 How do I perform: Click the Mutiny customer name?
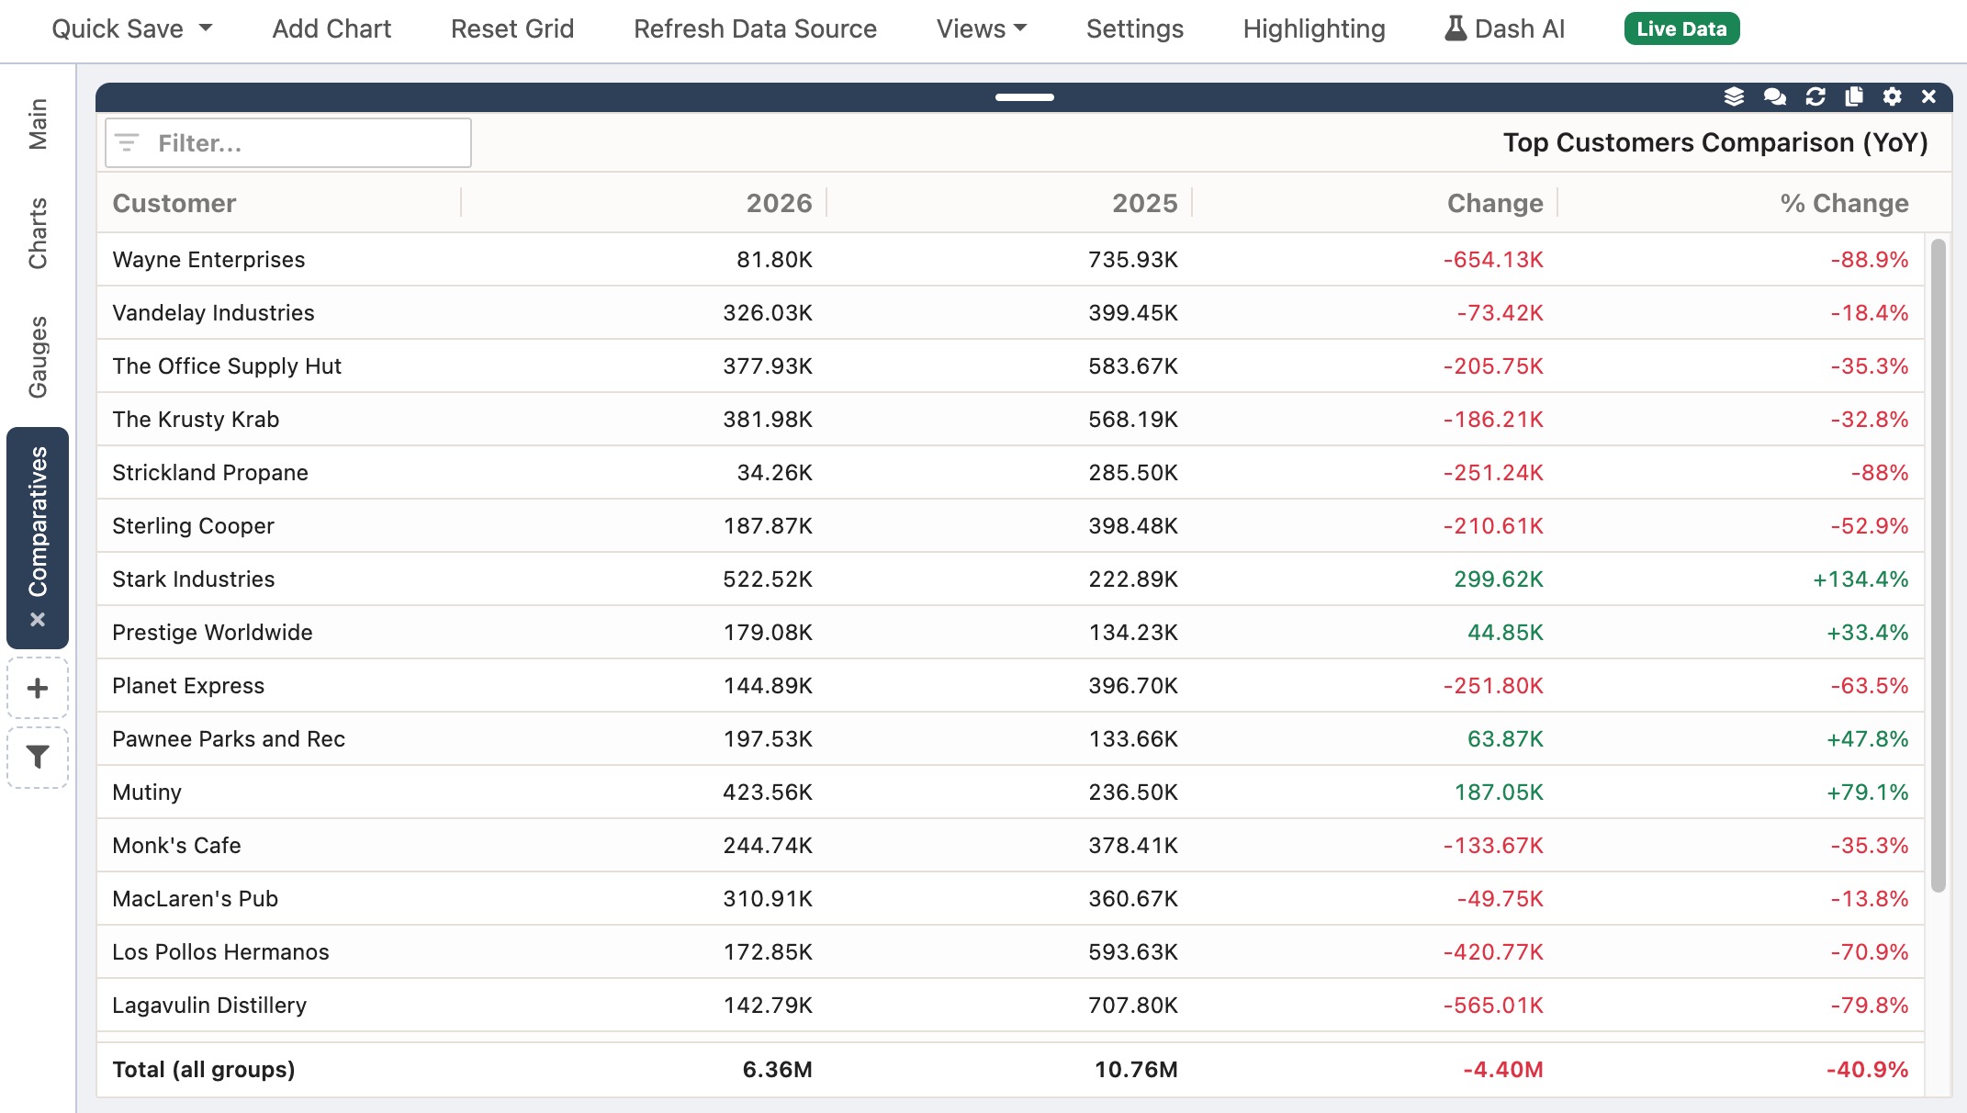click(x=147, y=793)
